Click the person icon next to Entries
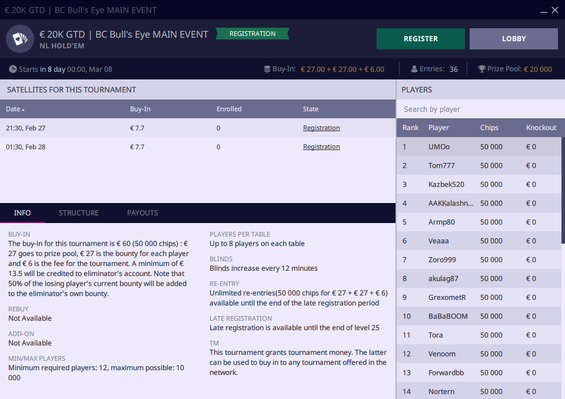The height and width of the screenshot is (399, 565). pyautogui.click(x=414, y=69)
